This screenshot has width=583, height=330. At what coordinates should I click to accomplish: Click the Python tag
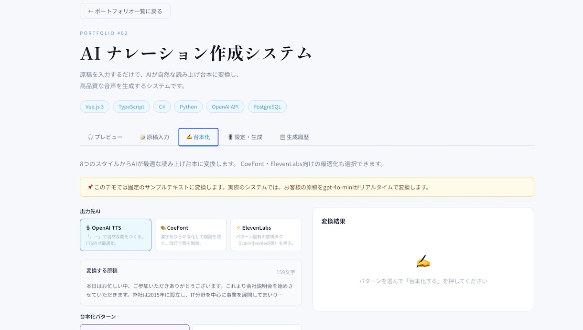pyautogui.click(x=188, y=106)
